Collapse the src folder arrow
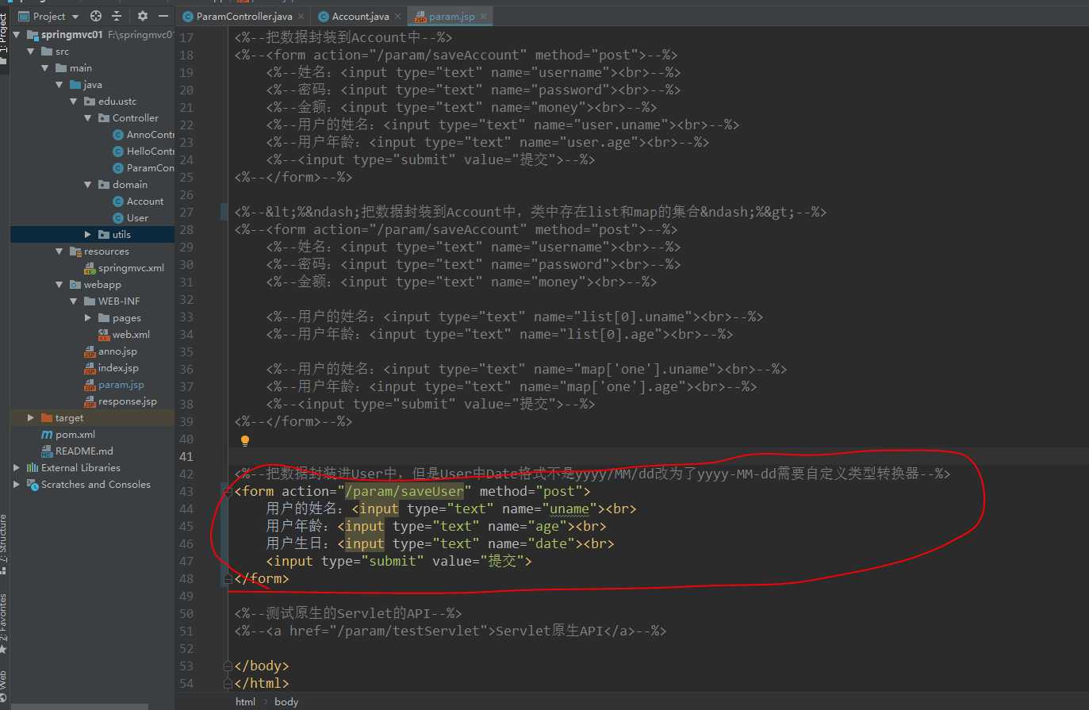Screen dimensions: 1089x710 point(31,52)
